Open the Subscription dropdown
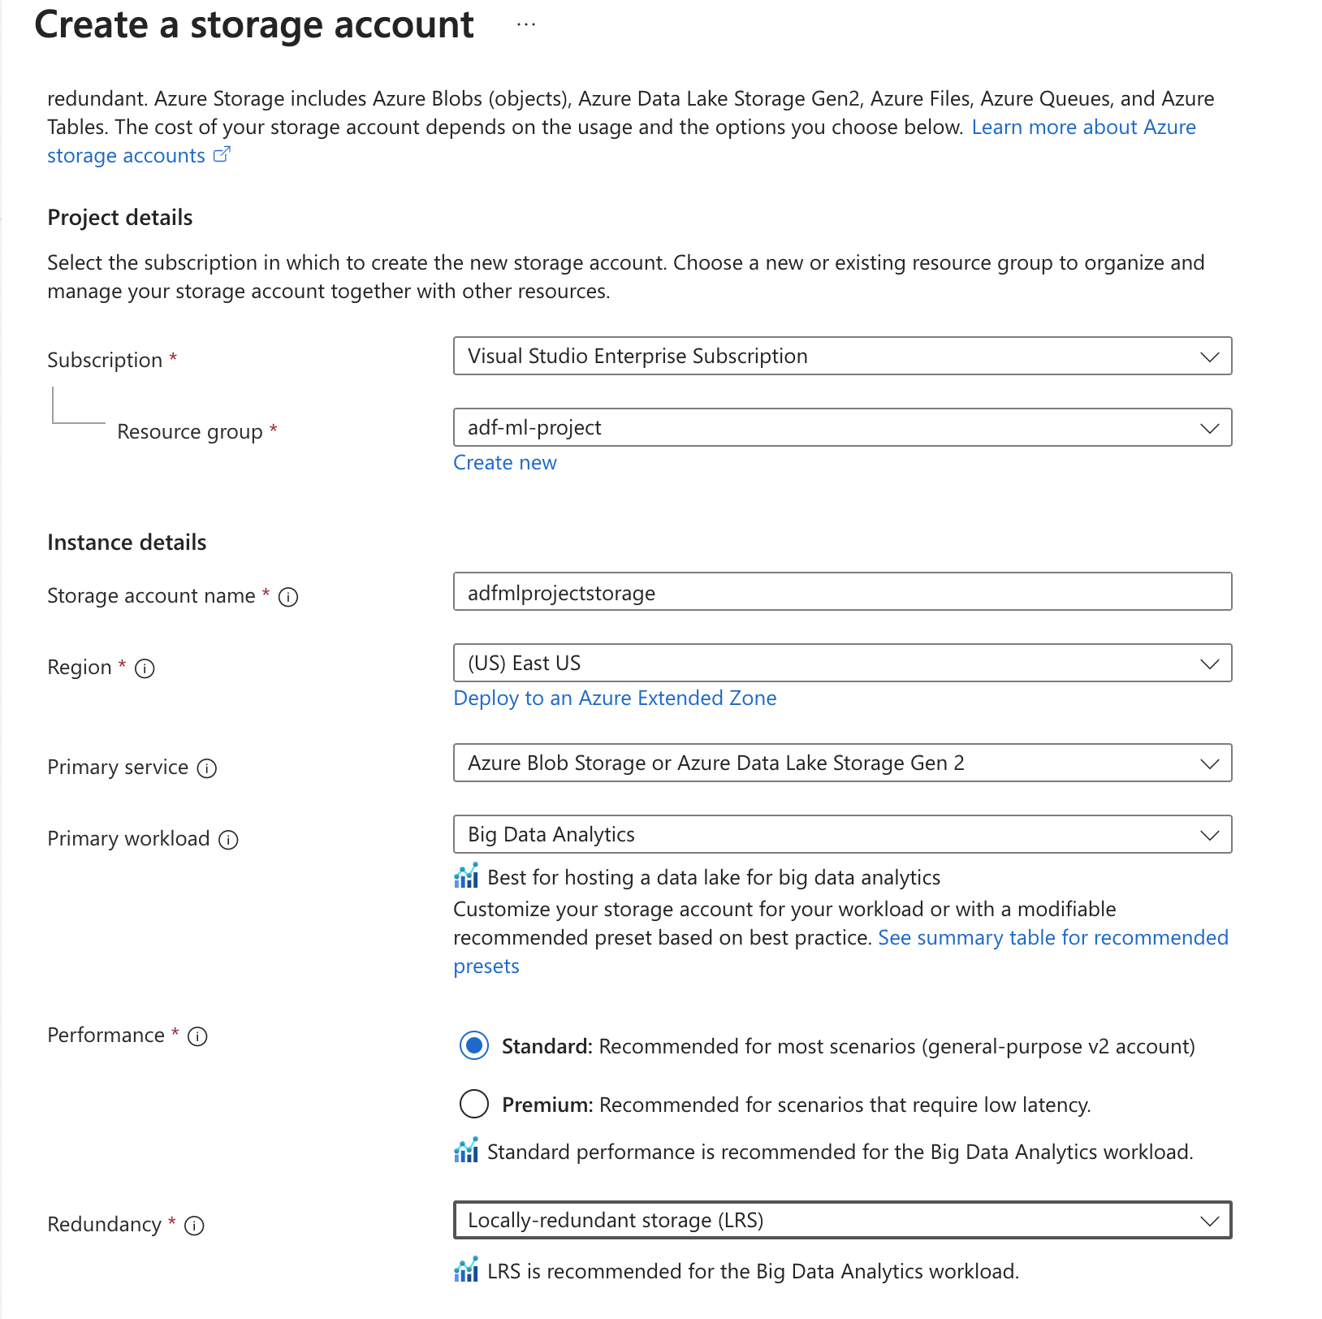1322x1319 pixels. point(842,356)
